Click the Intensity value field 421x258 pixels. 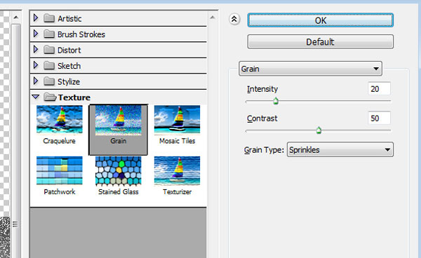point(379,89)
